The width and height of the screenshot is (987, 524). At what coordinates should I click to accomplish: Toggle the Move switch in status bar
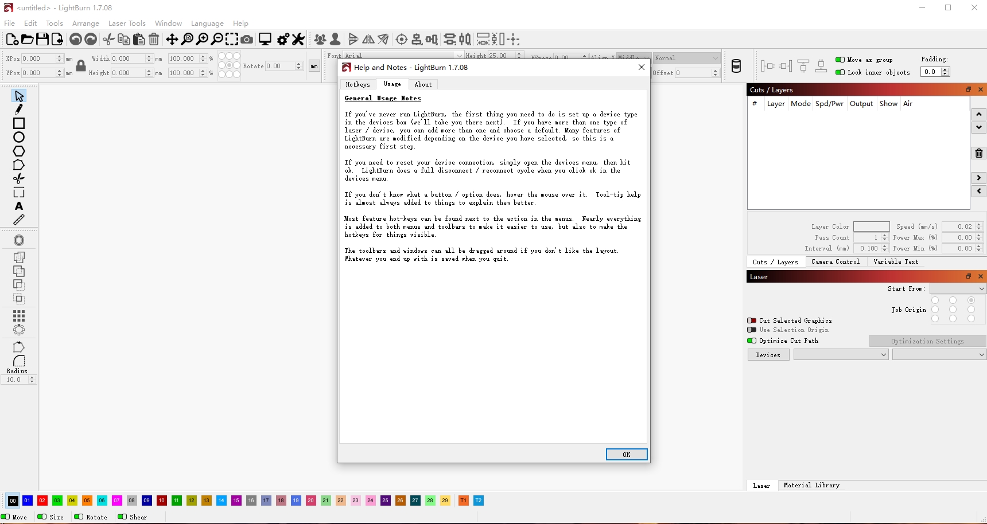tap(5, 517)
